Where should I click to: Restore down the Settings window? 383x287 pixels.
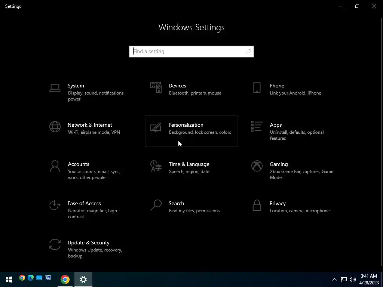tap(357, 6)
